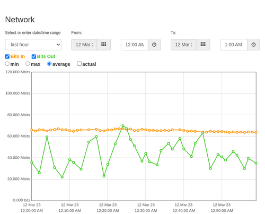The width and height of the screenshot is (265, 214).
Task: Open the 'last hour' range dropdown
Action: [x=33, y=45]
